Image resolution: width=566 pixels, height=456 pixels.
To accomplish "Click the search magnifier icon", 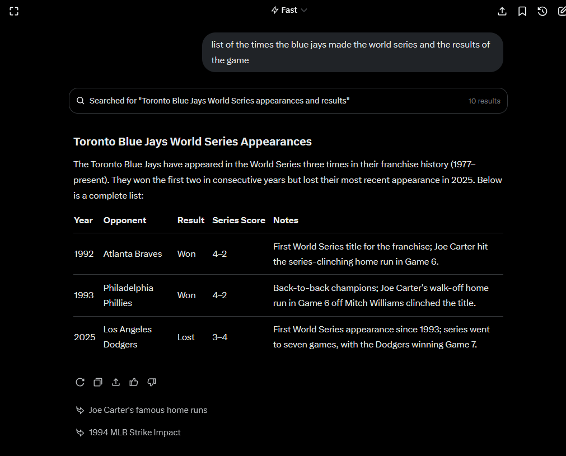I will (x=80, y=101).
